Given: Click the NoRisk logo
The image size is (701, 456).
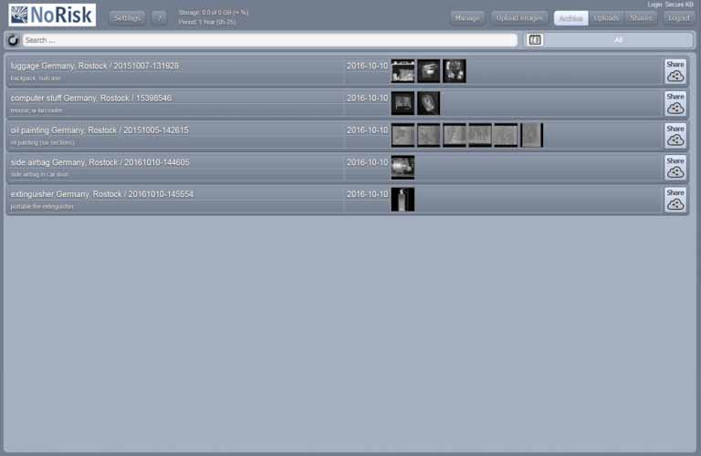Looking at the screenshot, I should click(52, 15).
